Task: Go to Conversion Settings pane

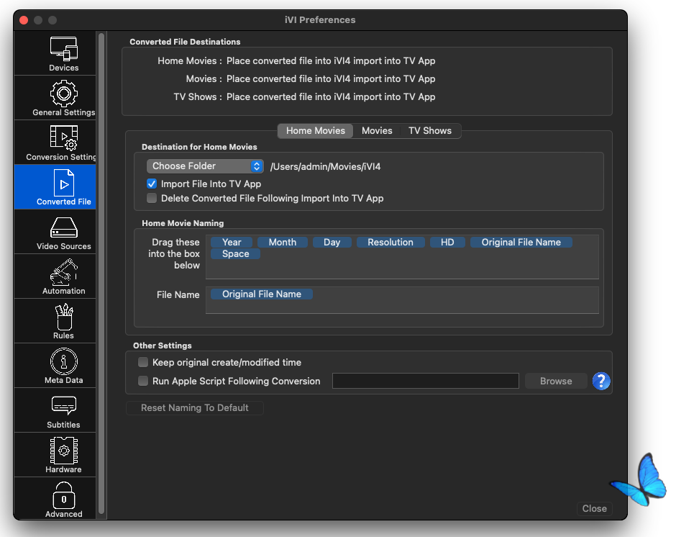Action: click(x=64, y=142)
